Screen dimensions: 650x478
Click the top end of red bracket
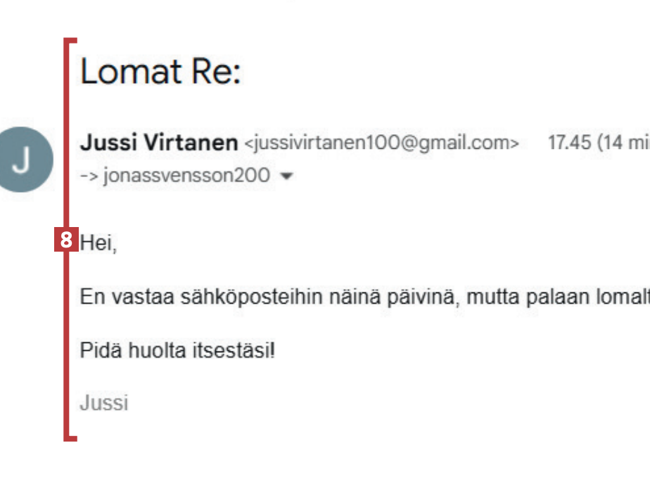(x=70, y=42)
